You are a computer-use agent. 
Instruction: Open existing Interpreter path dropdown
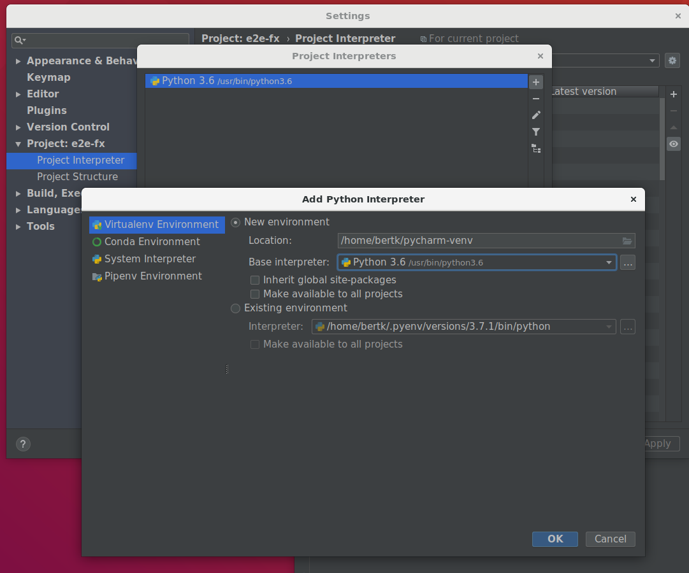tap(463, 327)
